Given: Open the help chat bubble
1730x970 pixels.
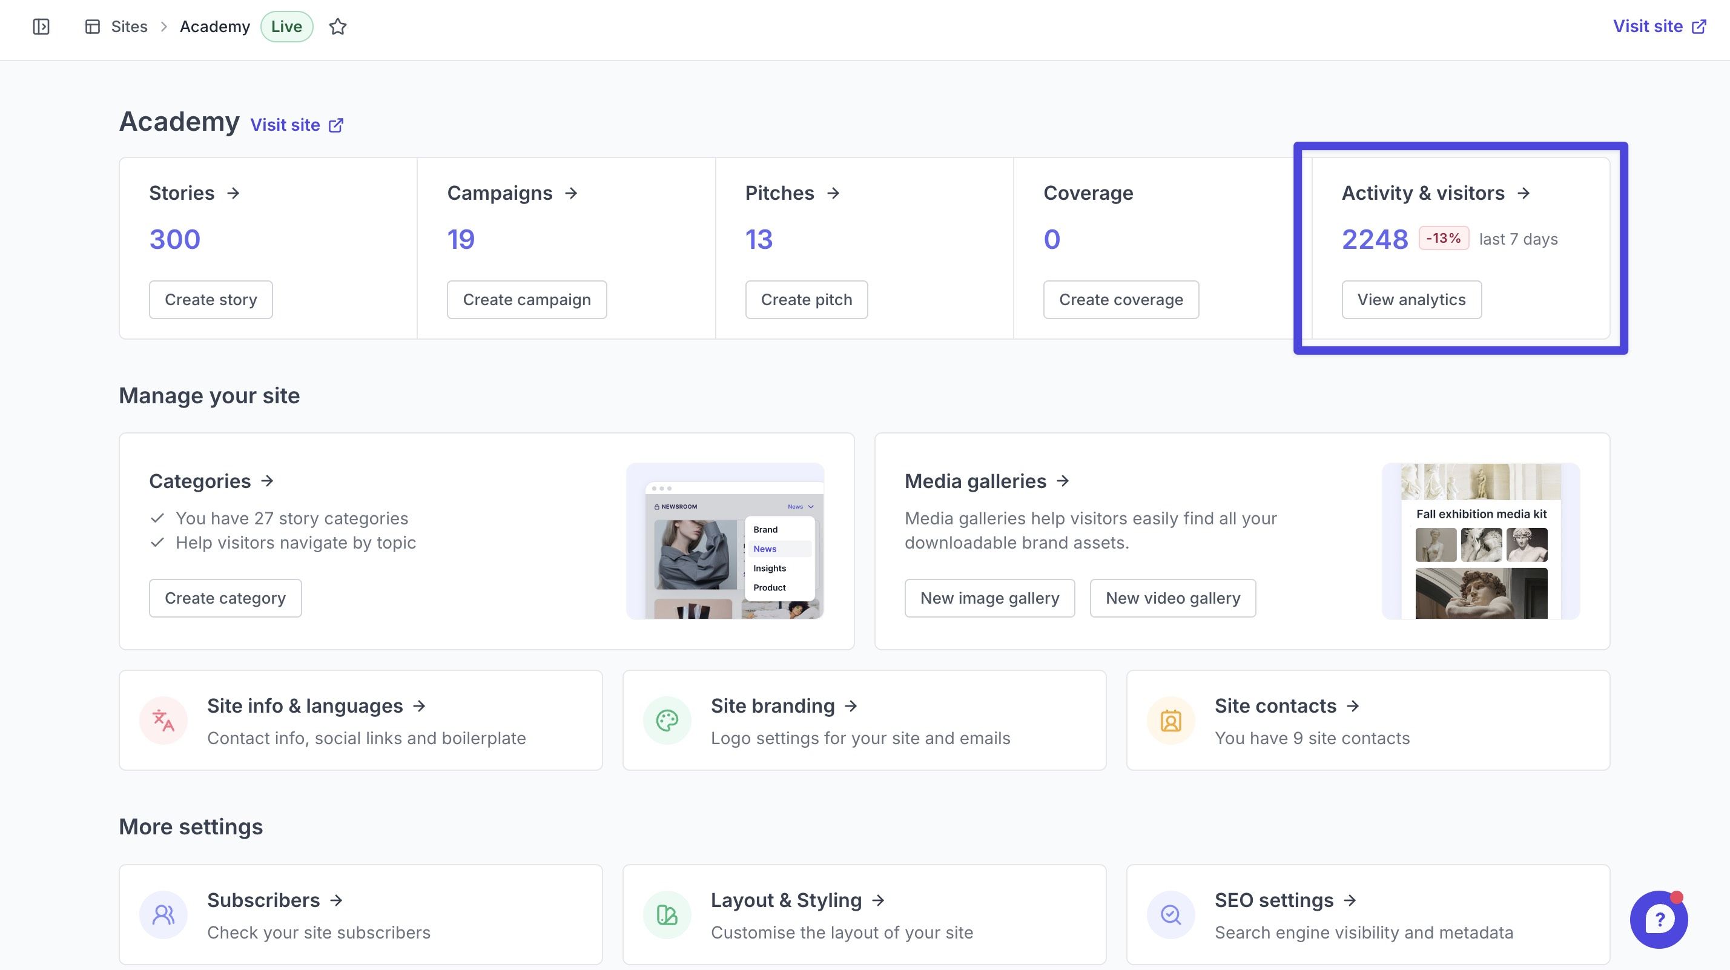Looking at the screenshot, I should (1658, 919).
